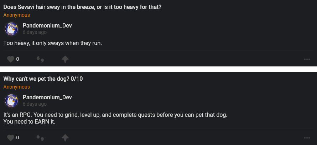Click the like count on the Sevavi answer
317x145 pixels.
coord(17,59)
